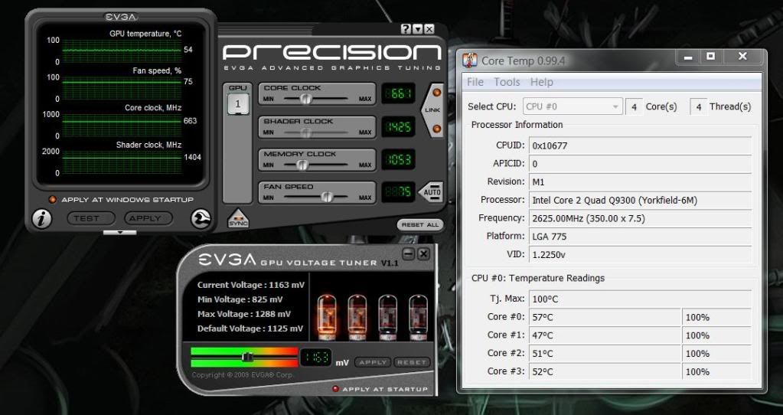
Task: Select GPU 1 button
Action: (x=238, y=104)
